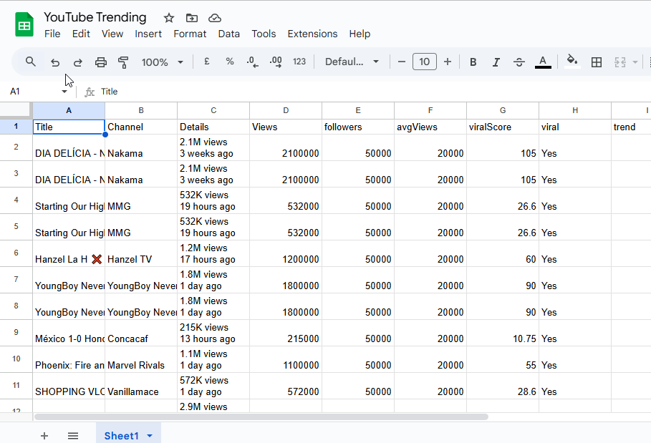Click the YouTube Trending document title

pos(95,17)
